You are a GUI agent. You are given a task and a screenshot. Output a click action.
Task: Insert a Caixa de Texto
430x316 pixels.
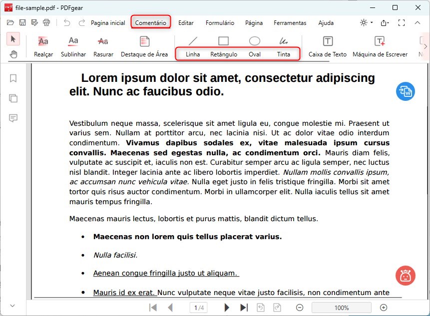coord(327,46)
